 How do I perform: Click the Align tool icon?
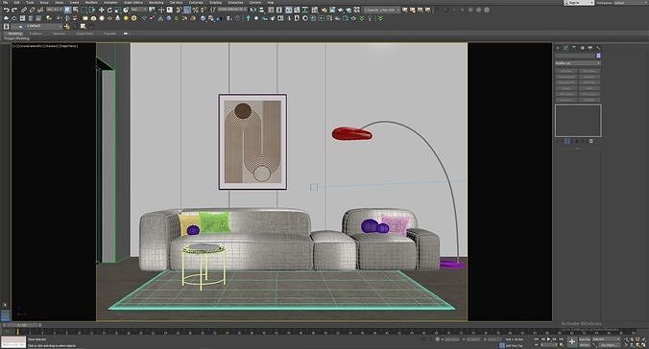(261, 10)
